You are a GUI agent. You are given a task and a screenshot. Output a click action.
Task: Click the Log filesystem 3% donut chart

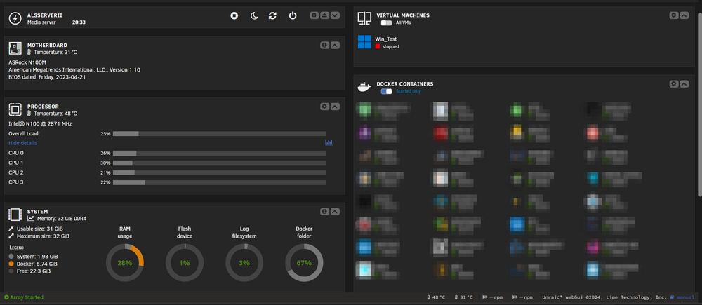point(244,263)
